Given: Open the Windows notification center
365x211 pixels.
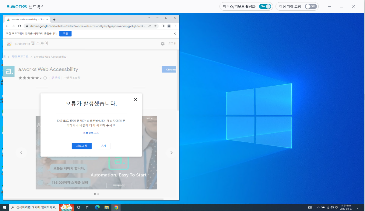Looking at the screenshot, I should click(x=358, y=208).
